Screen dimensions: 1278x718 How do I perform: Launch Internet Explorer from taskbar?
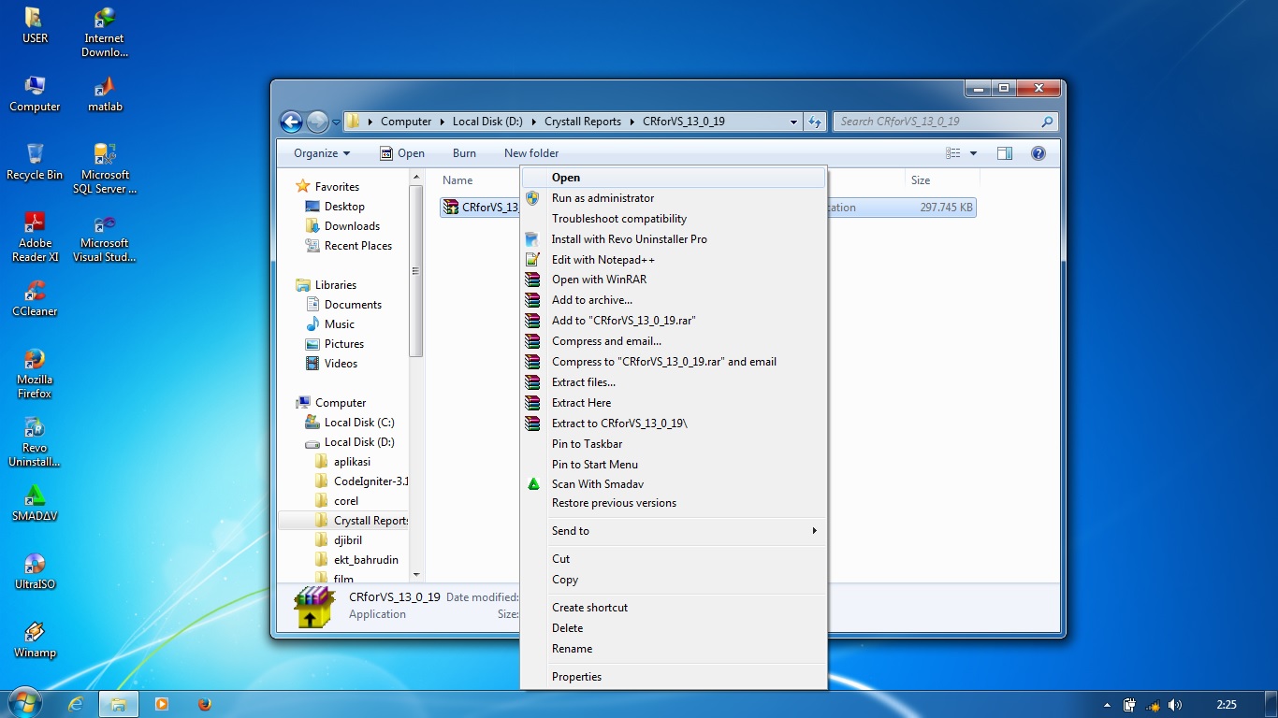pyautogui.click(x=76, y=704)
